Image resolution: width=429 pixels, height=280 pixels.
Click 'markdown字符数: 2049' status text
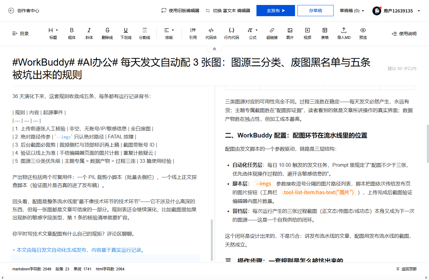(32, 269)
